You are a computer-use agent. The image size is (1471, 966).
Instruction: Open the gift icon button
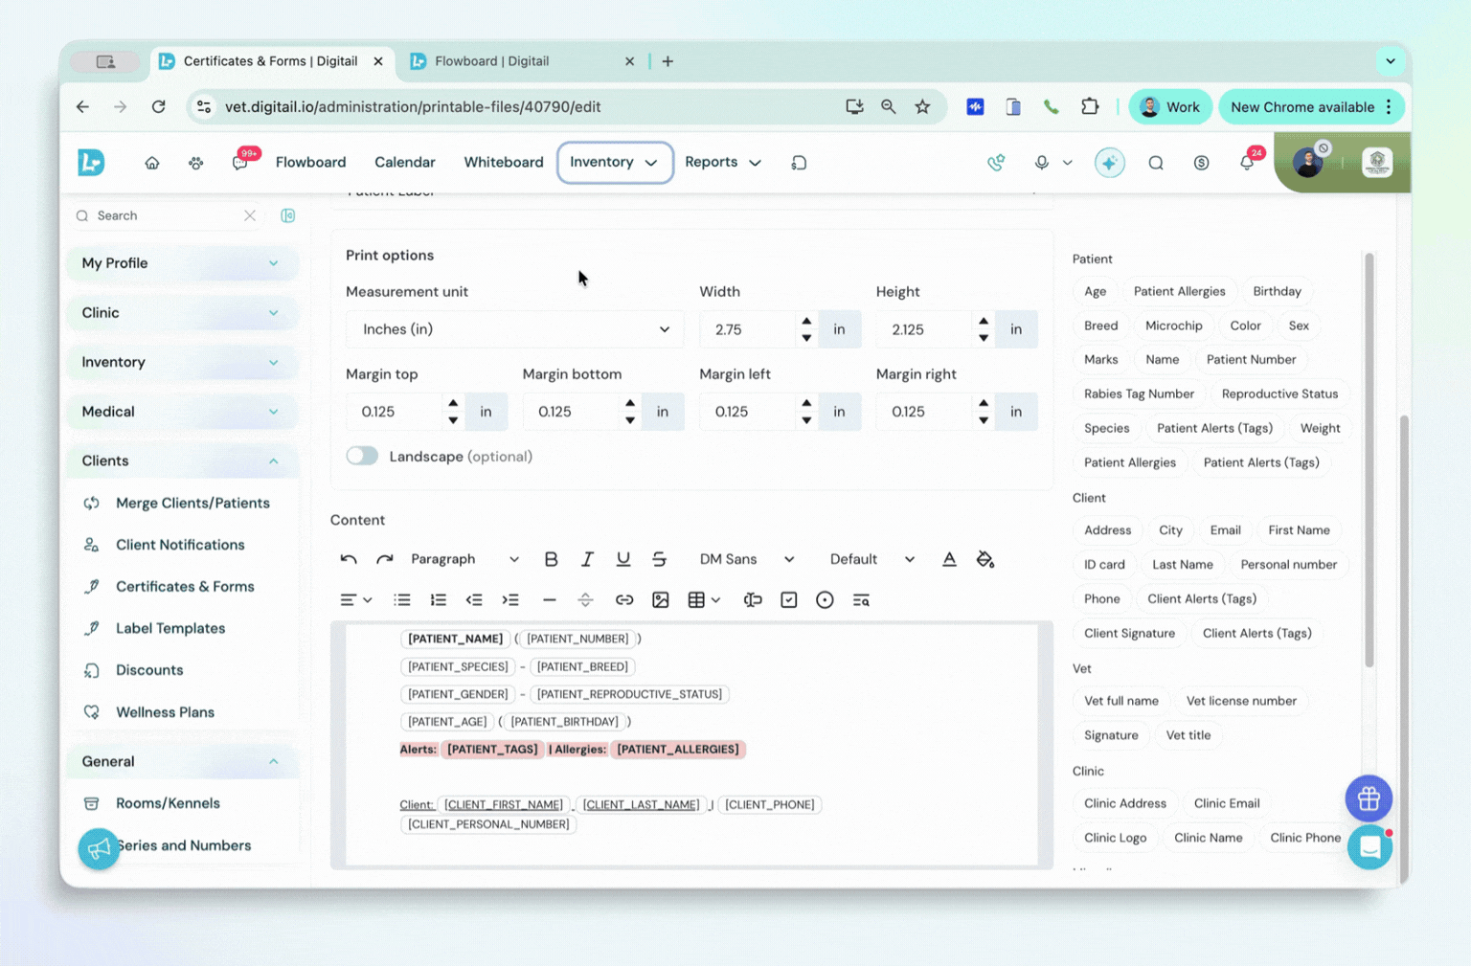(x=1369, y=798)
